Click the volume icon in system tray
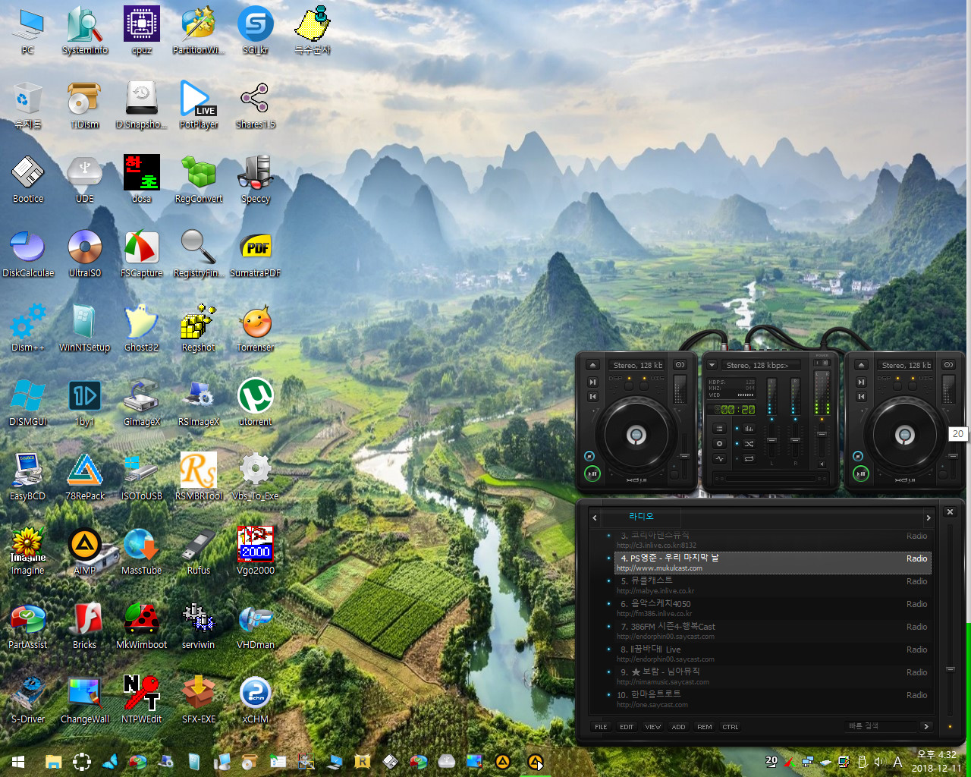This screenshot has height=777, width=971. 878,762
